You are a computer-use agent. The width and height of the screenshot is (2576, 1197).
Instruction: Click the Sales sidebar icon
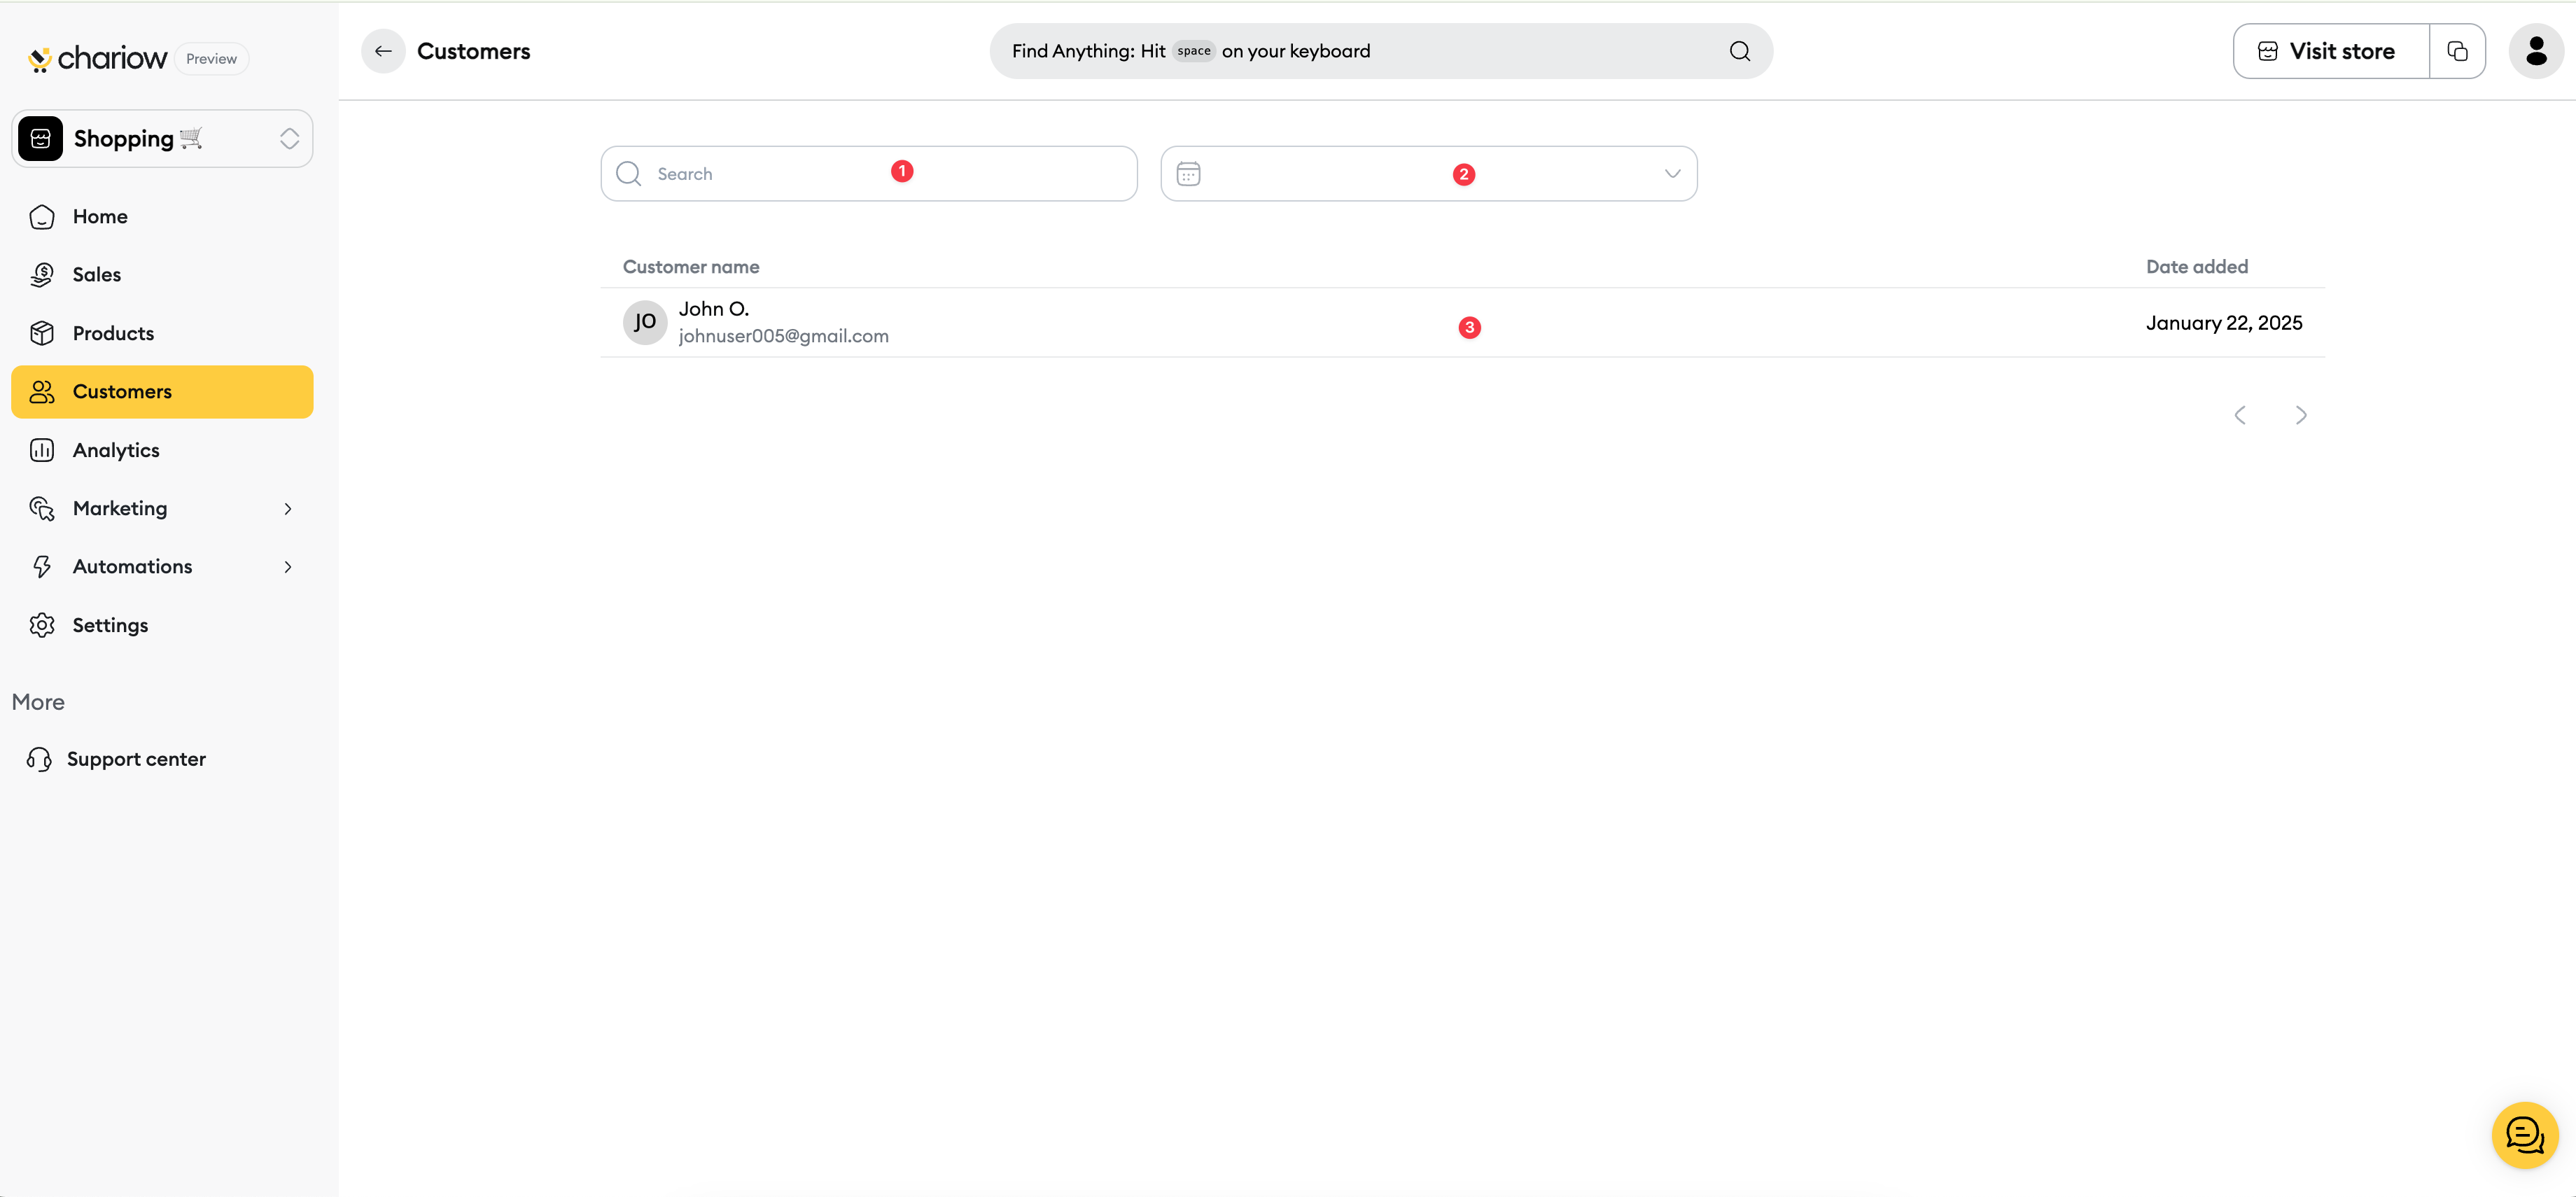point(42,275)
